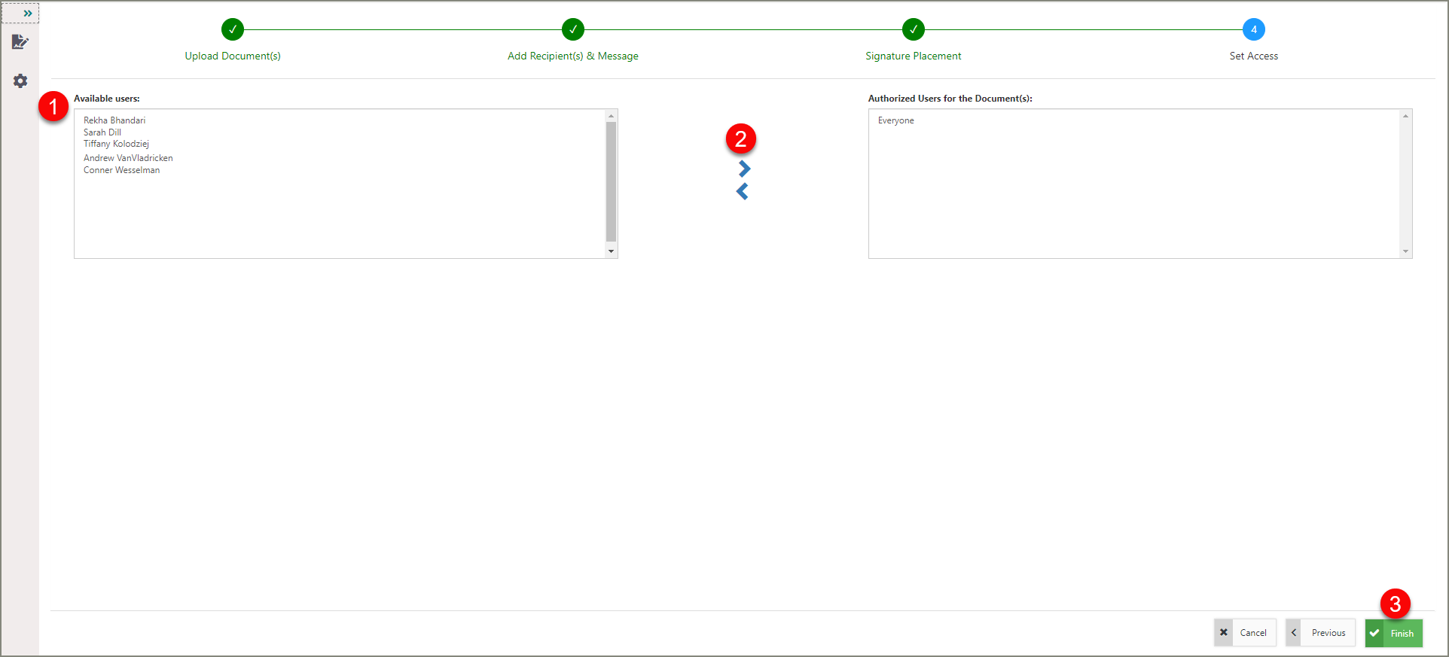The width and height of the screenshot is (1449, 657).
Task: Open the document signing sidebar icon
Action: tap(20, 42)
